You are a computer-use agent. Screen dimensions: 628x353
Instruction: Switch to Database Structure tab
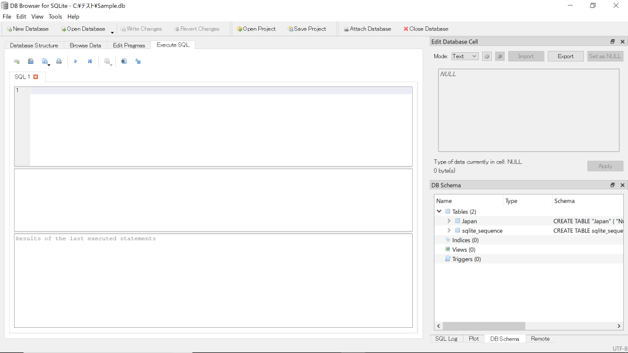tap(34, 45)
